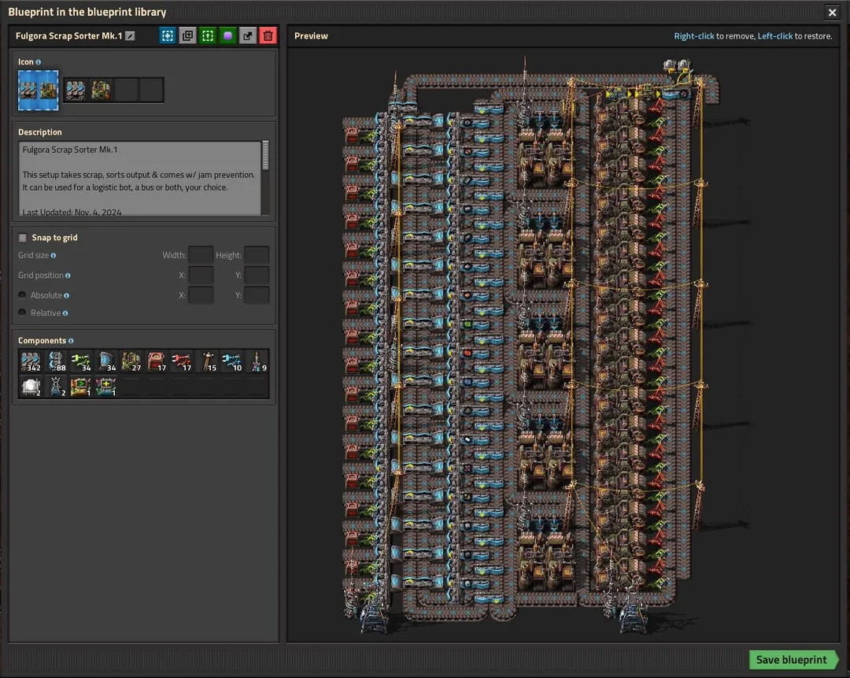Click the 'Grid size' label

point(33,255)
